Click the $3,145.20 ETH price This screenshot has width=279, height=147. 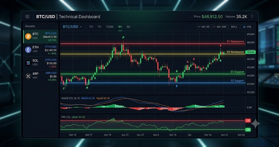coord(50,50)
